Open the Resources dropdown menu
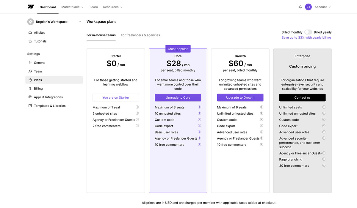Viewport: 357px width, 208px height. pos(113,7)
